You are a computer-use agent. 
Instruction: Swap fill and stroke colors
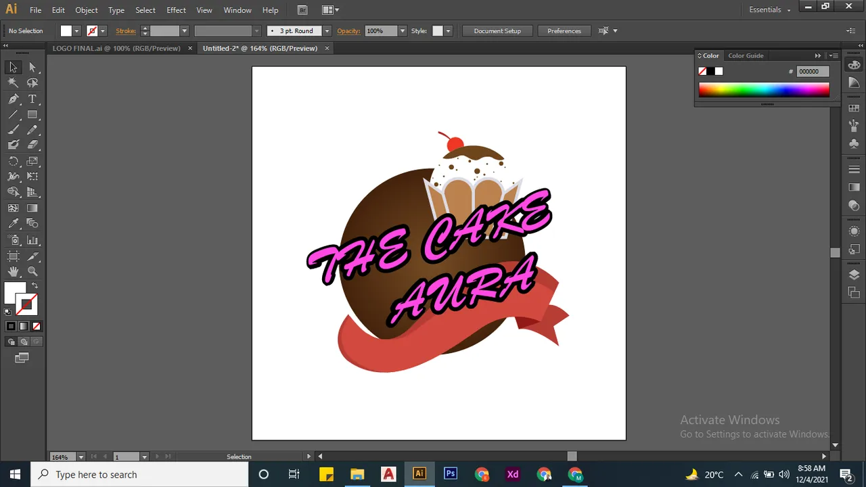pyautogui.click(x=35, y=286)
